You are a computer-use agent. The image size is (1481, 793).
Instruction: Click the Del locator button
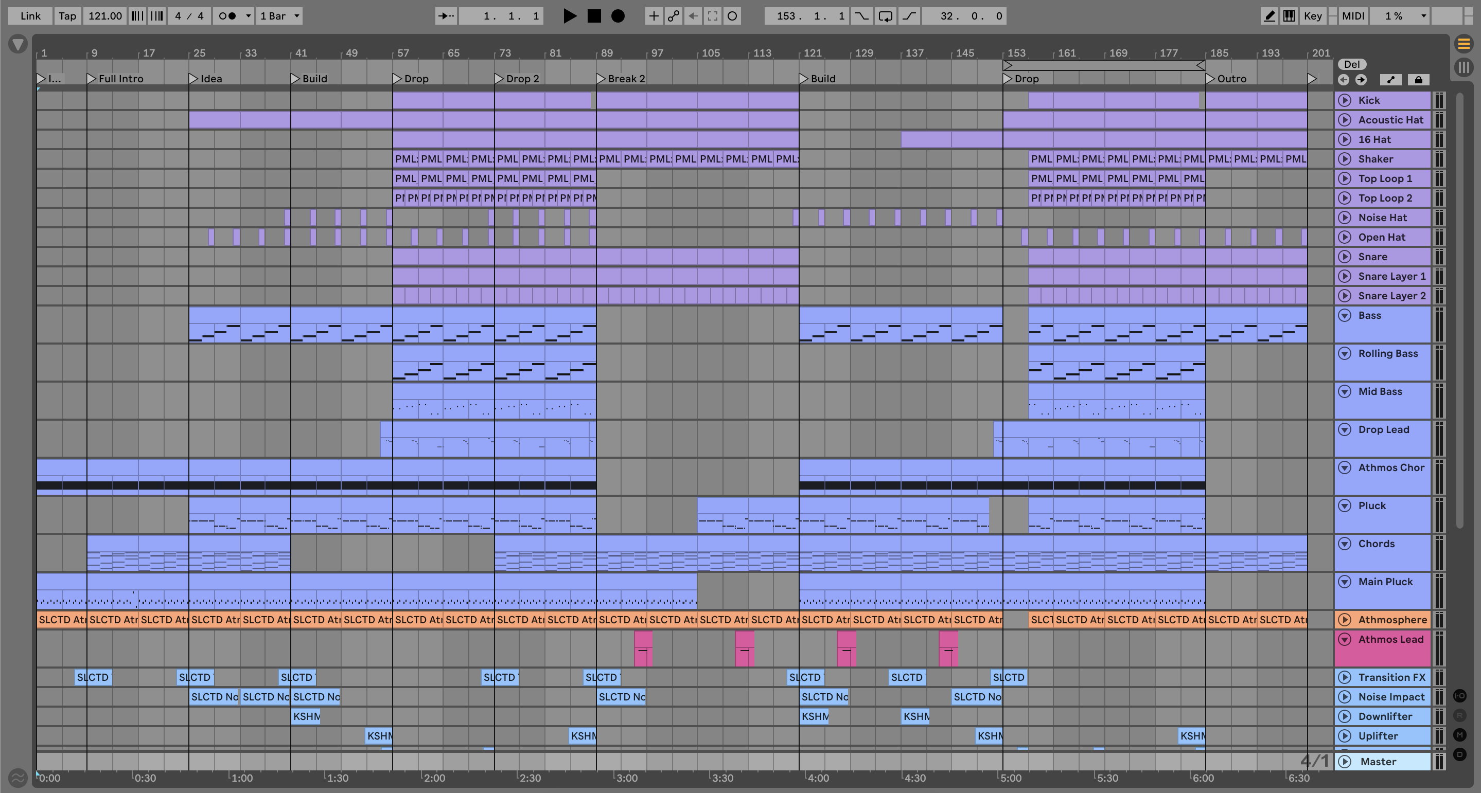coord(1352,64)
